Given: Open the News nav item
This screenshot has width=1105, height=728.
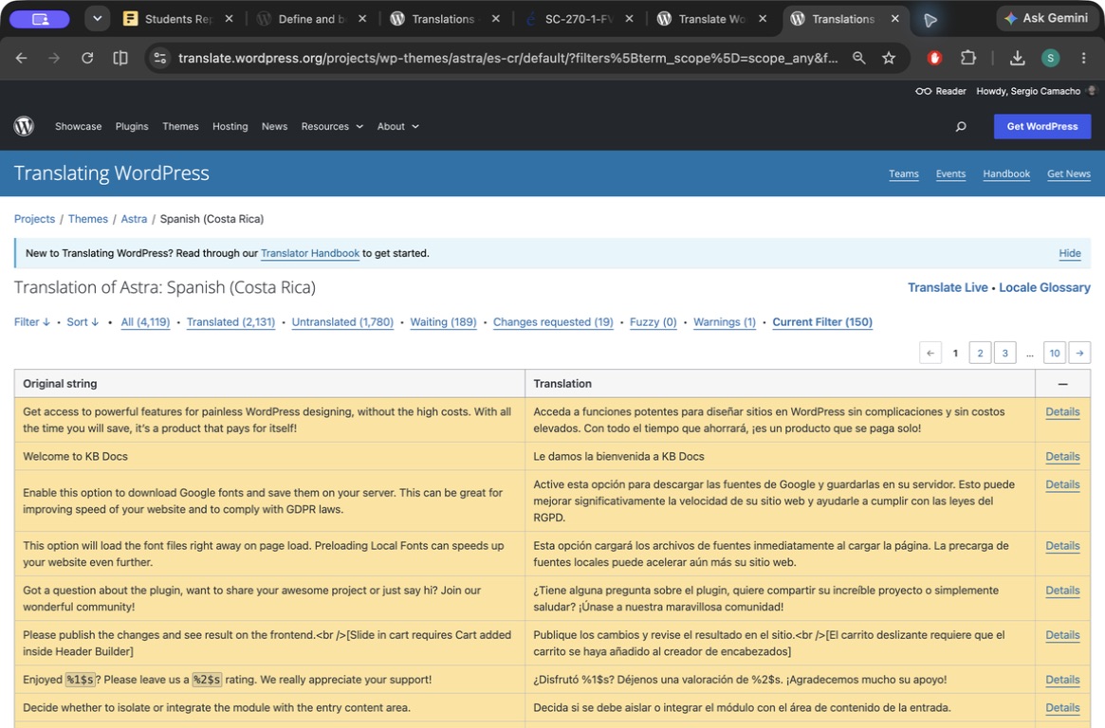Looking at the screenshot, I should pyautogui.click(x=274, y=126).
